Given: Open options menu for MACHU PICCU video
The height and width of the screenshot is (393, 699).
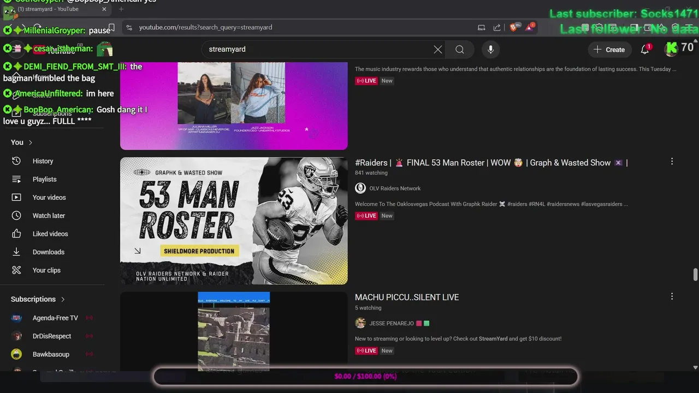Looking at the screenshot, I should (x=672, y=296).
